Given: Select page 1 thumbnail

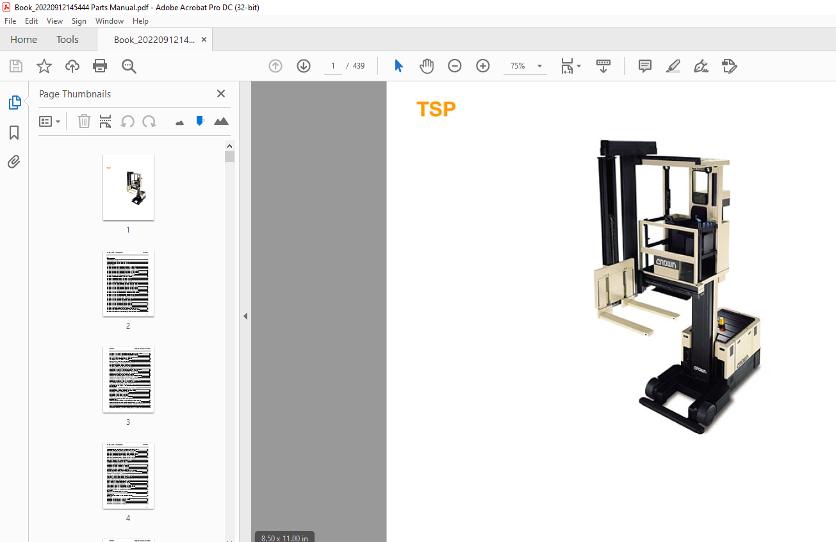Looking at the screenshot, I should pyautogui.click(x=128, y=187).
